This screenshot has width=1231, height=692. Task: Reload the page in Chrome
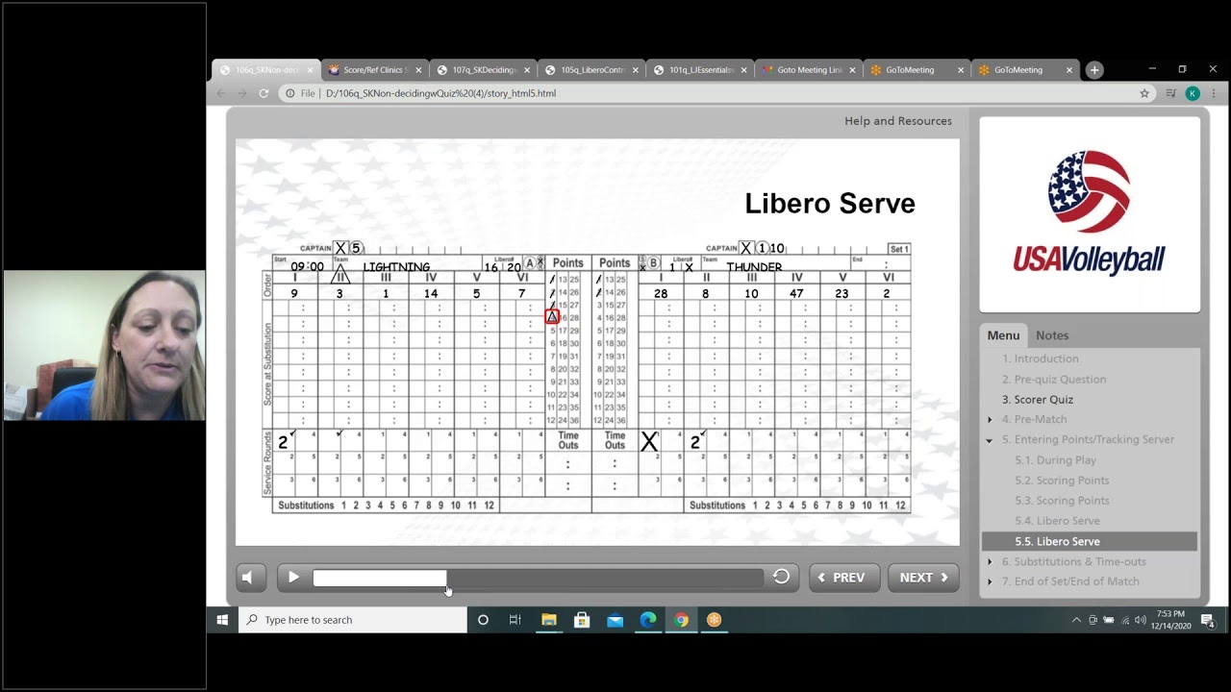pyautogui.click(x=264, y=93)
